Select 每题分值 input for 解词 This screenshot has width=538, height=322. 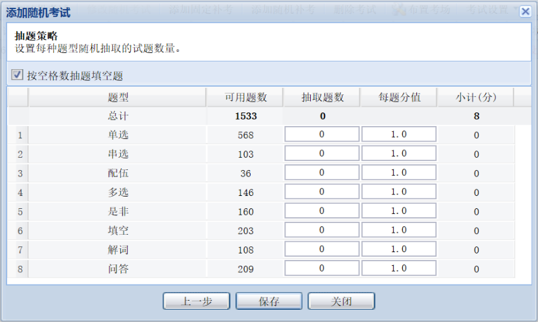coord(399,249)
